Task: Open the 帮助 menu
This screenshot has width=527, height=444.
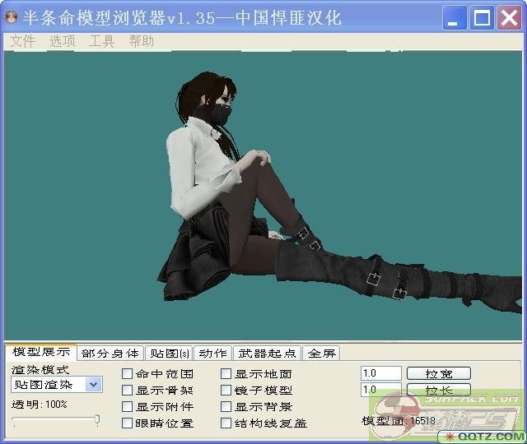Action: click(x=141, y=41)
